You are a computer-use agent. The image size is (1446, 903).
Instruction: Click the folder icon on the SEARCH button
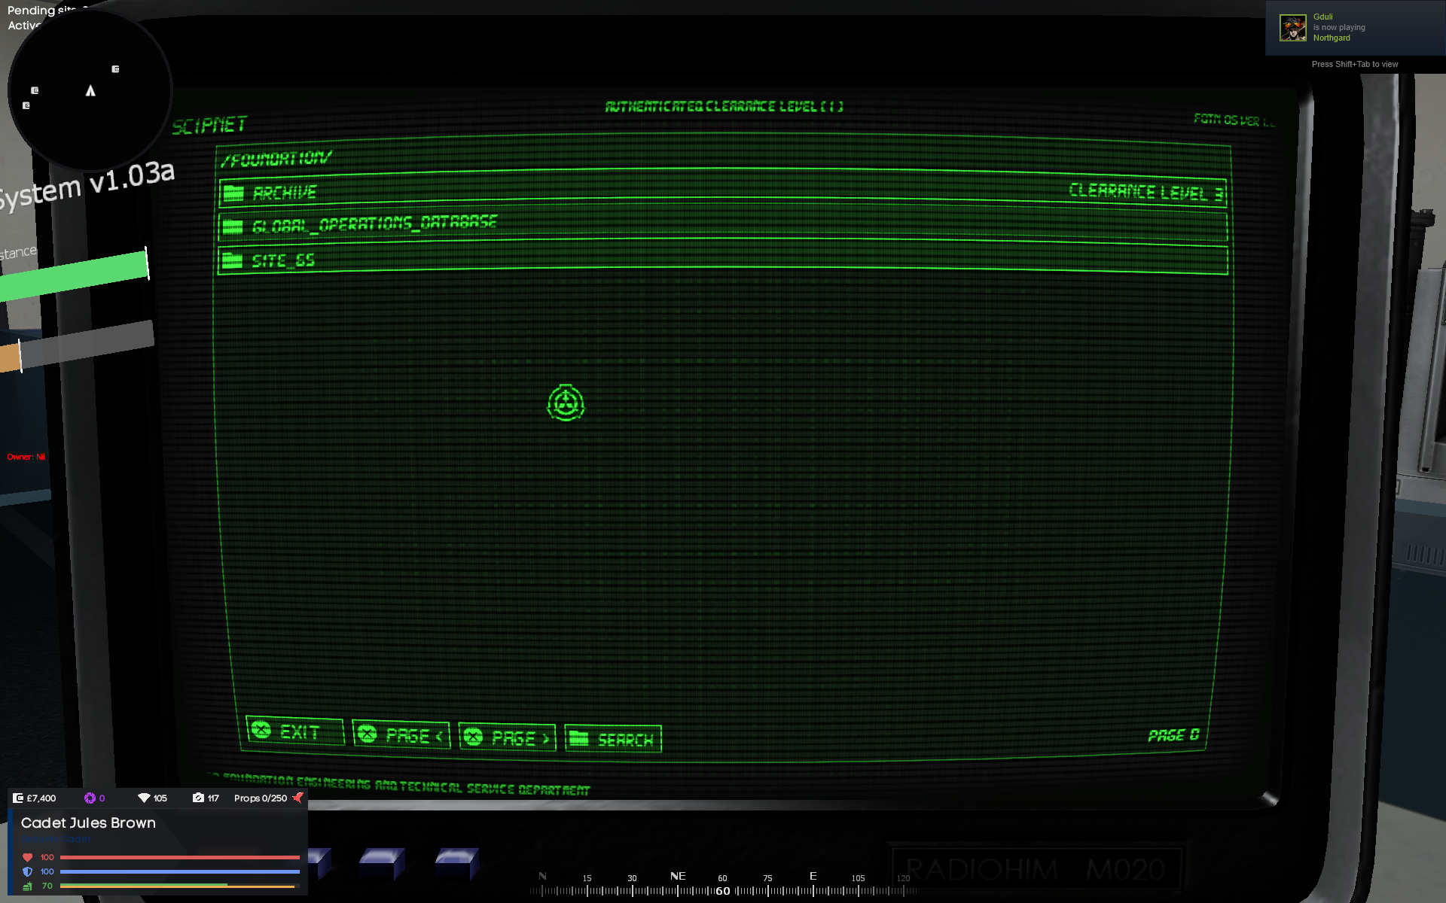(579, 737)
